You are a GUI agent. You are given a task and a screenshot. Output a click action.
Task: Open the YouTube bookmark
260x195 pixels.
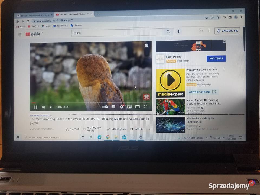pos(33,26)
